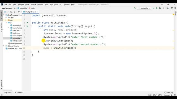Click the toolbar icon left of search
Screen dimensions: 177x99
point(172,8)
